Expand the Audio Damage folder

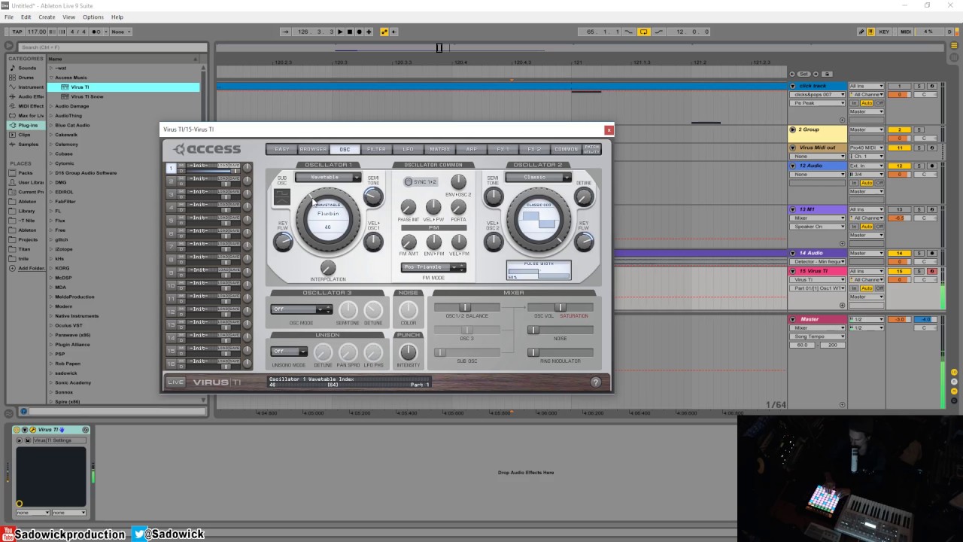coord(51,106)
